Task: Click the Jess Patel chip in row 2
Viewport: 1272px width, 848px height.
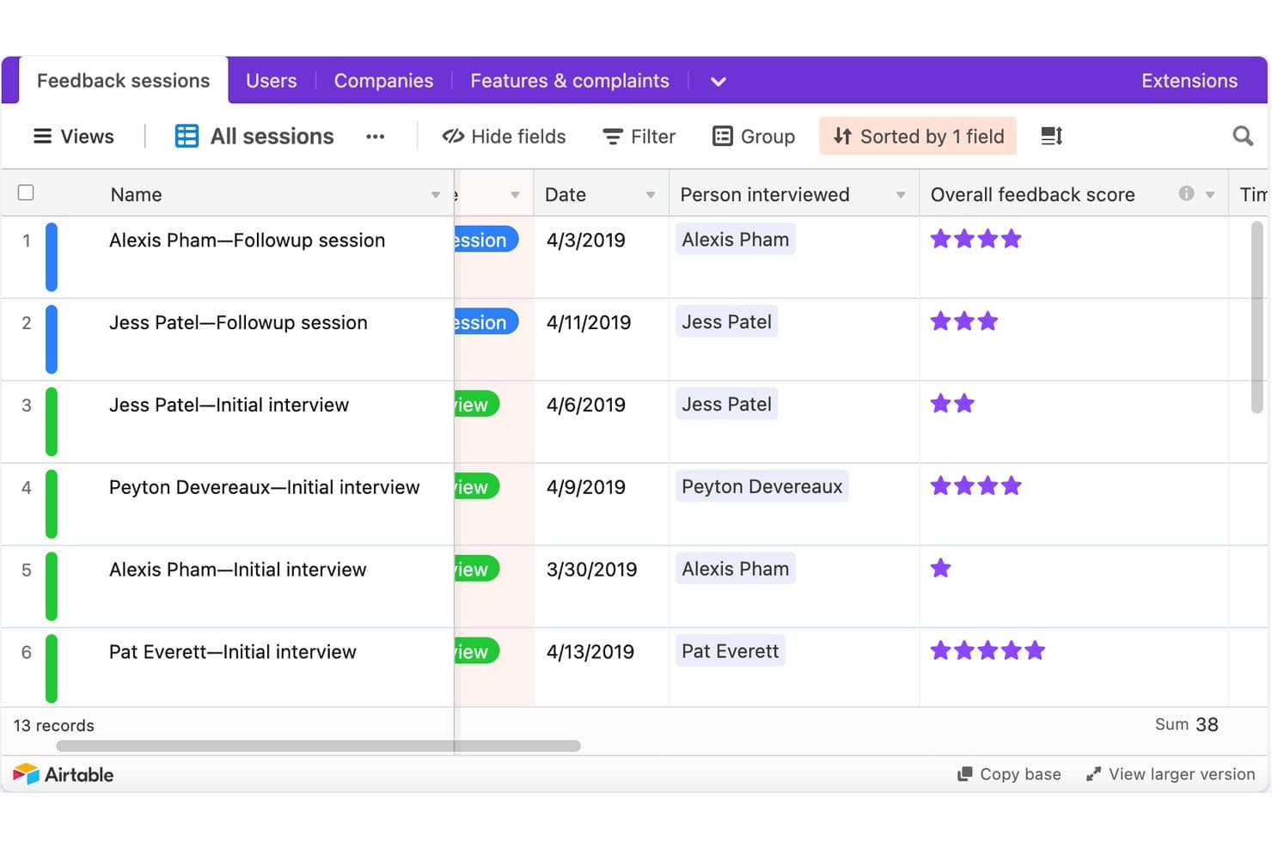Action: tap(726, 321)
